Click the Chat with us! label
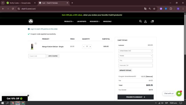 click(x=169, y=93)
